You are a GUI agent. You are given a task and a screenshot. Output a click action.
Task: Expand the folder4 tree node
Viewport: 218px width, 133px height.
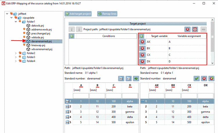(16, 61)
